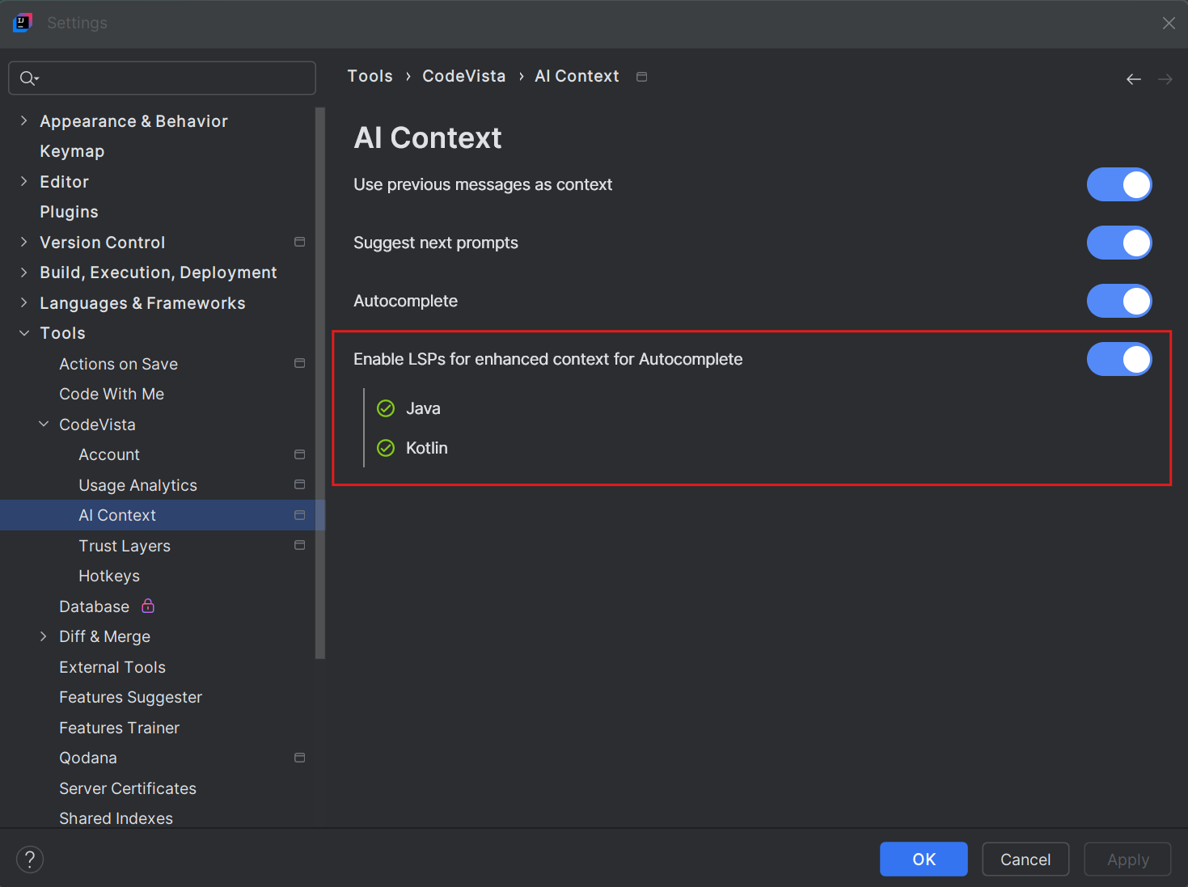Open Qodana settings page
The width and height of the screenshot is (1188, 887).
tap(88, 758)
